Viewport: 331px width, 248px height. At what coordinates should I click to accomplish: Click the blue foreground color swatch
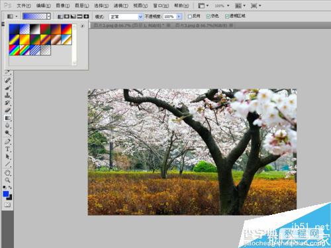pyautogui.click(x=6, y=194)
